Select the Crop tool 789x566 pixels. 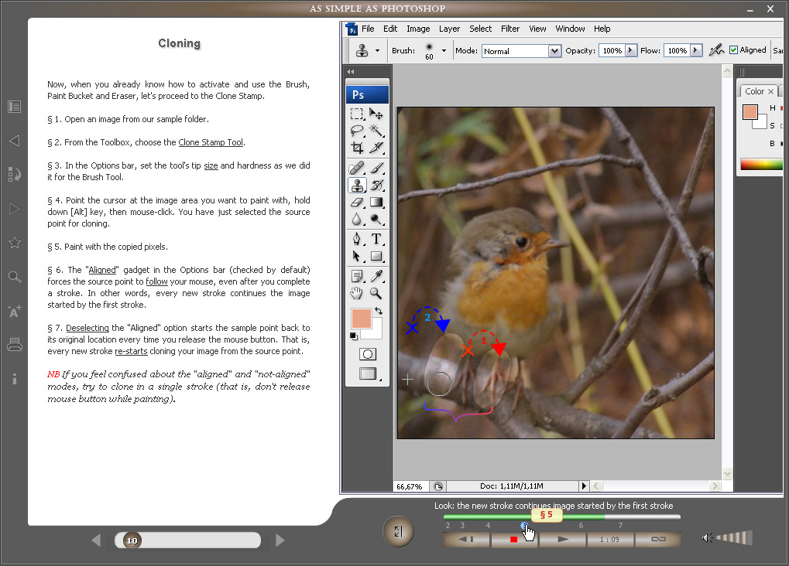pos(357,148)
